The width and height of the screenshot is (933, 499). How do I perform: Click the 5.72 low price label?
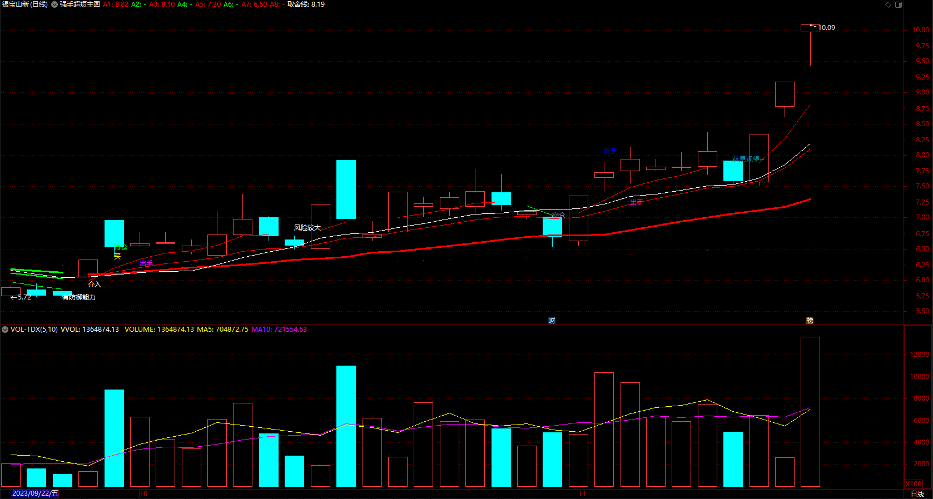(24, 297)
